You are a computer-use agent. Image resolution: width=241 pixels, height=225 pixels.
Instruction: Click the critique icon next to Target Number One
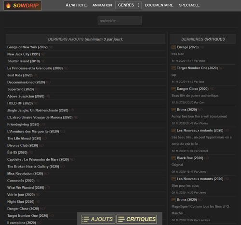(x=174, y=68)
